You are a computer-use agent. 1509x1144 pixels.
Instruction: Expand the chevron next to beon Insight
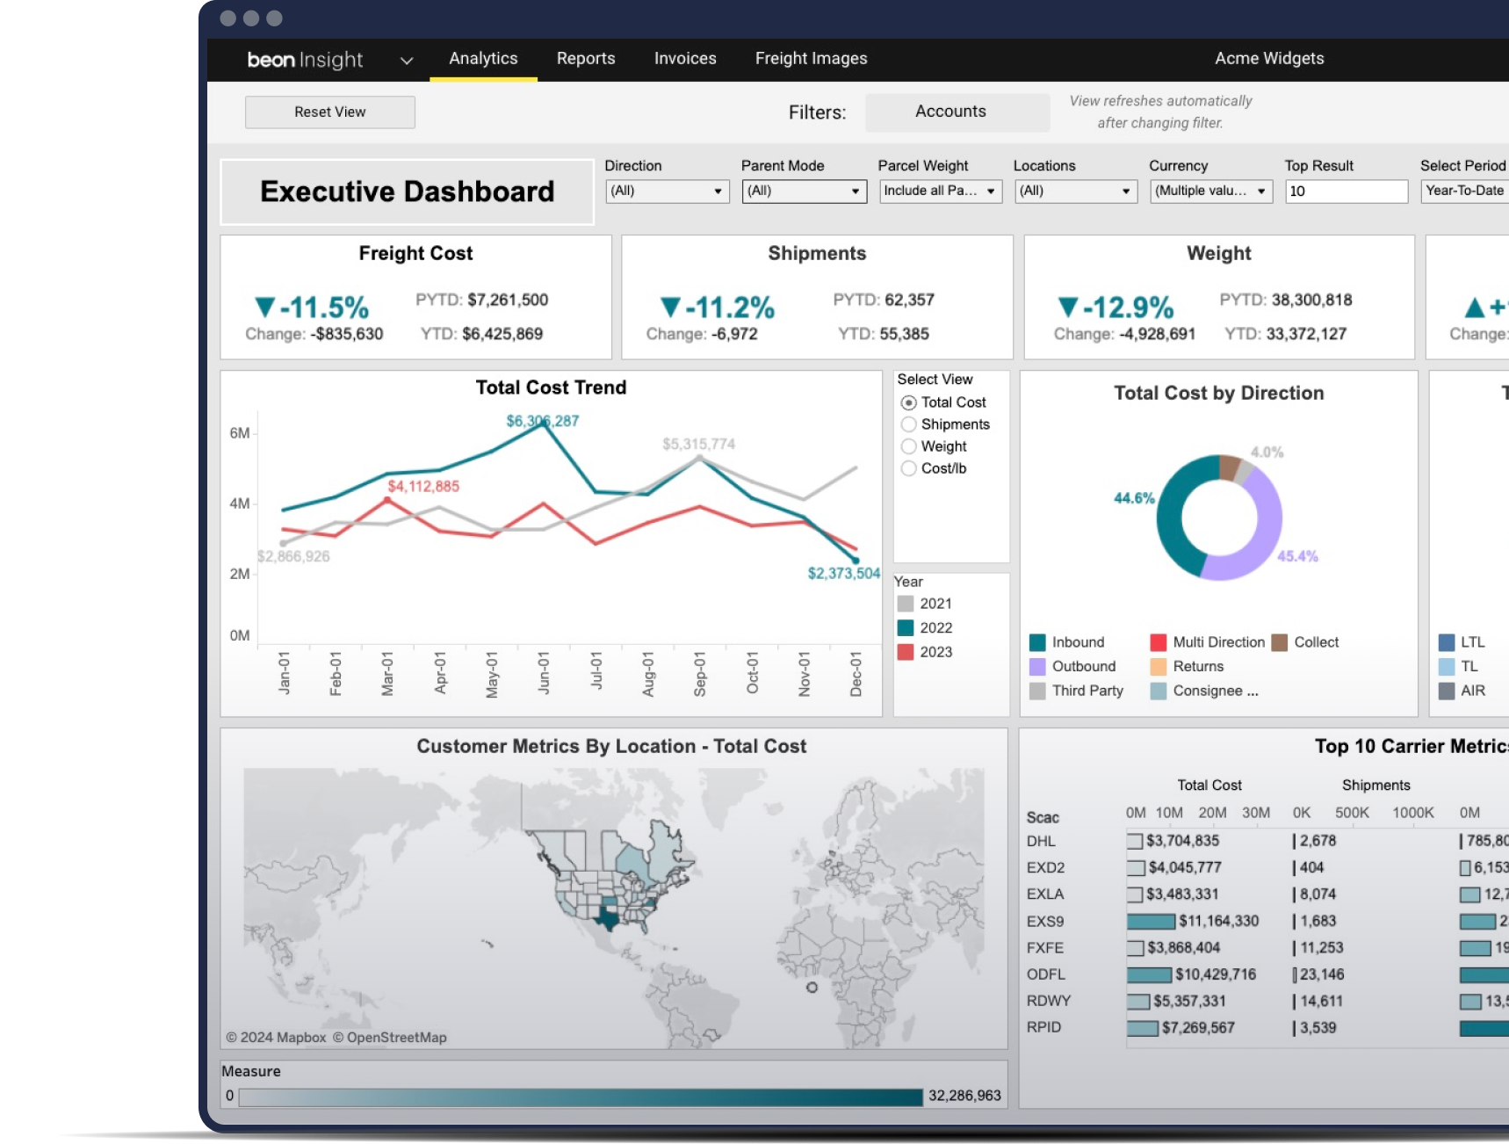coord(407,61)
